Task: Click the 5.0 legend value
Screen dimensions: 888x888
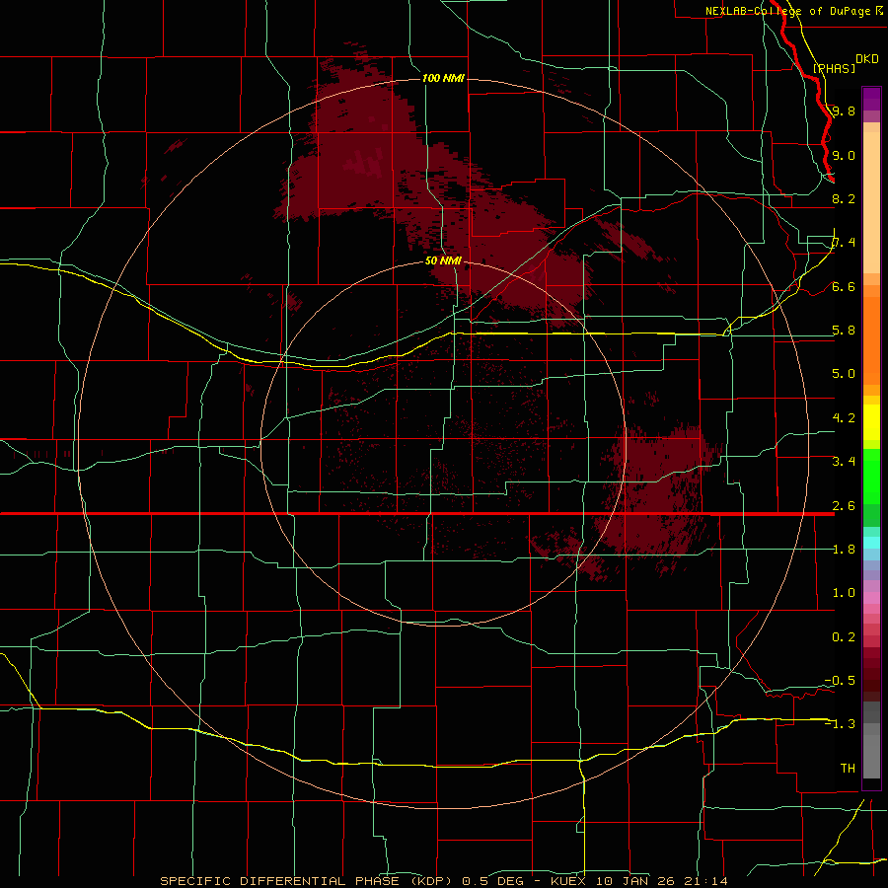Action: [844, 374]
